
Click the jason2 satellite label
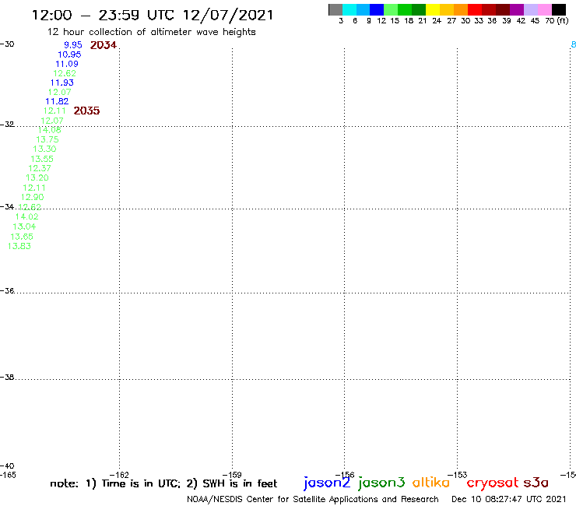coord(327,483)
